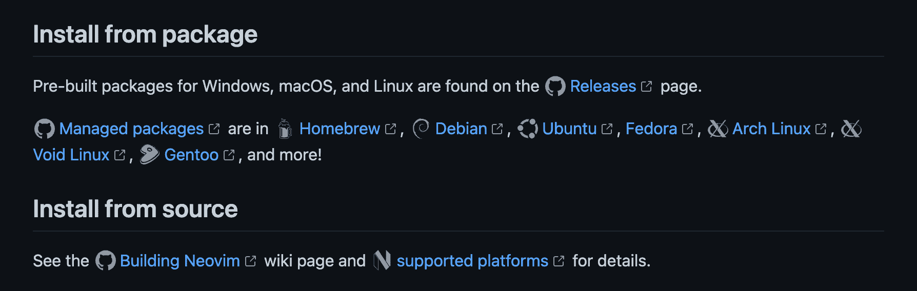Open the Void Linux link
Image resolution: width=917 pixels, height=291 pixels.
pos(71,155)
